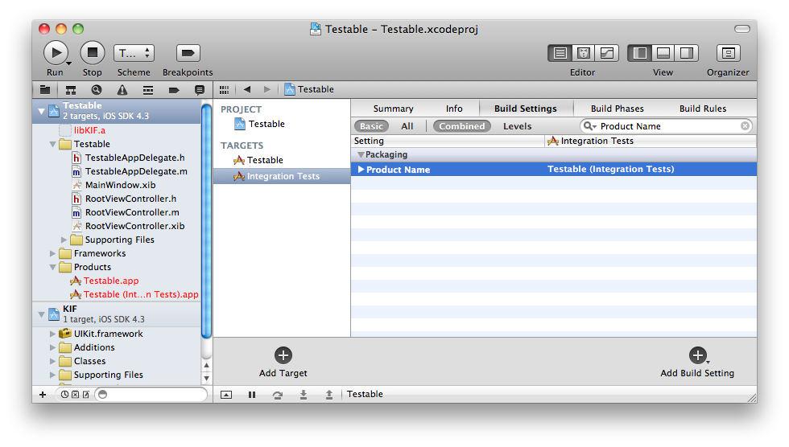The height and width of the screenshot is (447, 789).
Task: Switch to the Assistant editor
Action: [583, 53]
